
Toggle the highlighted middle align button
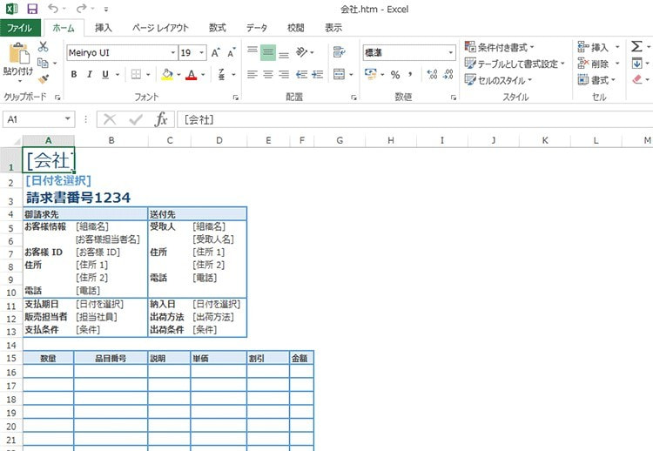(x=268, y=52)
